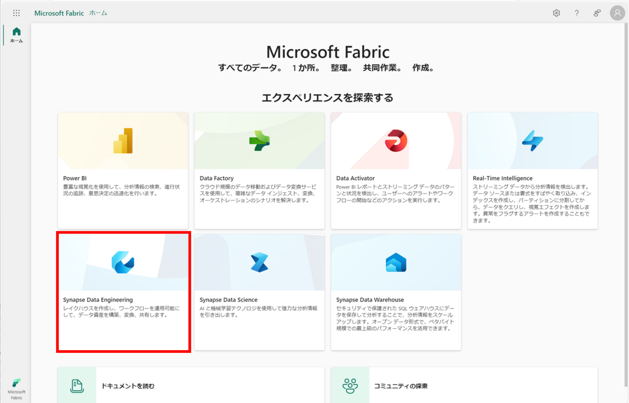Open the Data Activator card title
The height and width of the screenshot is (403, 629).
click(x=355, y=178)
